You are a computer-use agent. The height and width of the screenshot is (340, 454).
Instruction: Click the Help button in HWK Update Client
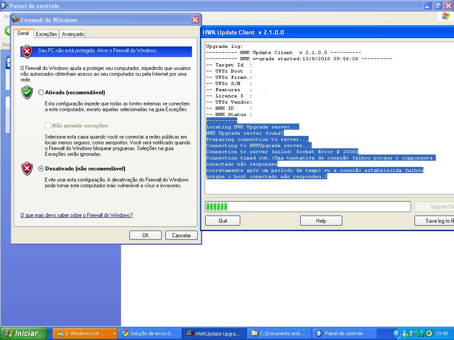click(321, 221)
